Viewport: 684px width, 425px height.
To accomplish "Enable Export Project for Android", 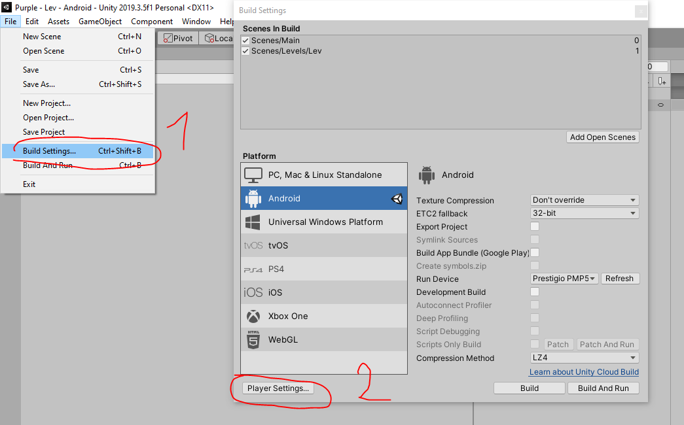I will pyautogui.click(x=535, y=226).
